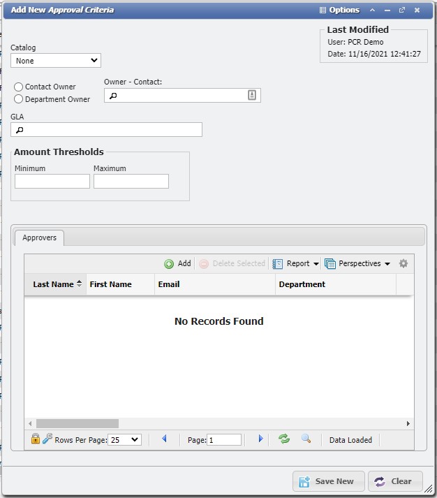Sort by Last Name column

[x=55, y=284]
